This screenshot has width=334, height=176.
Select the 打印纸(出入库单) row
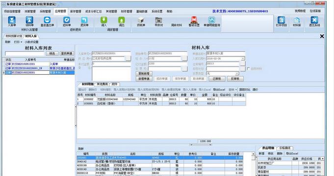click(x=160, y=165)
